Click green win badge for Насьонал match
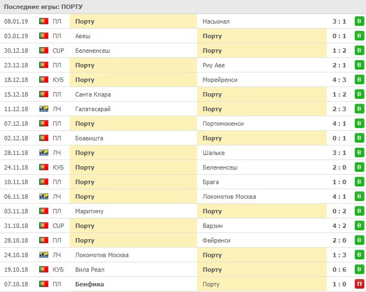The width and height of the screenshot is (366, 292). (359, 21)
